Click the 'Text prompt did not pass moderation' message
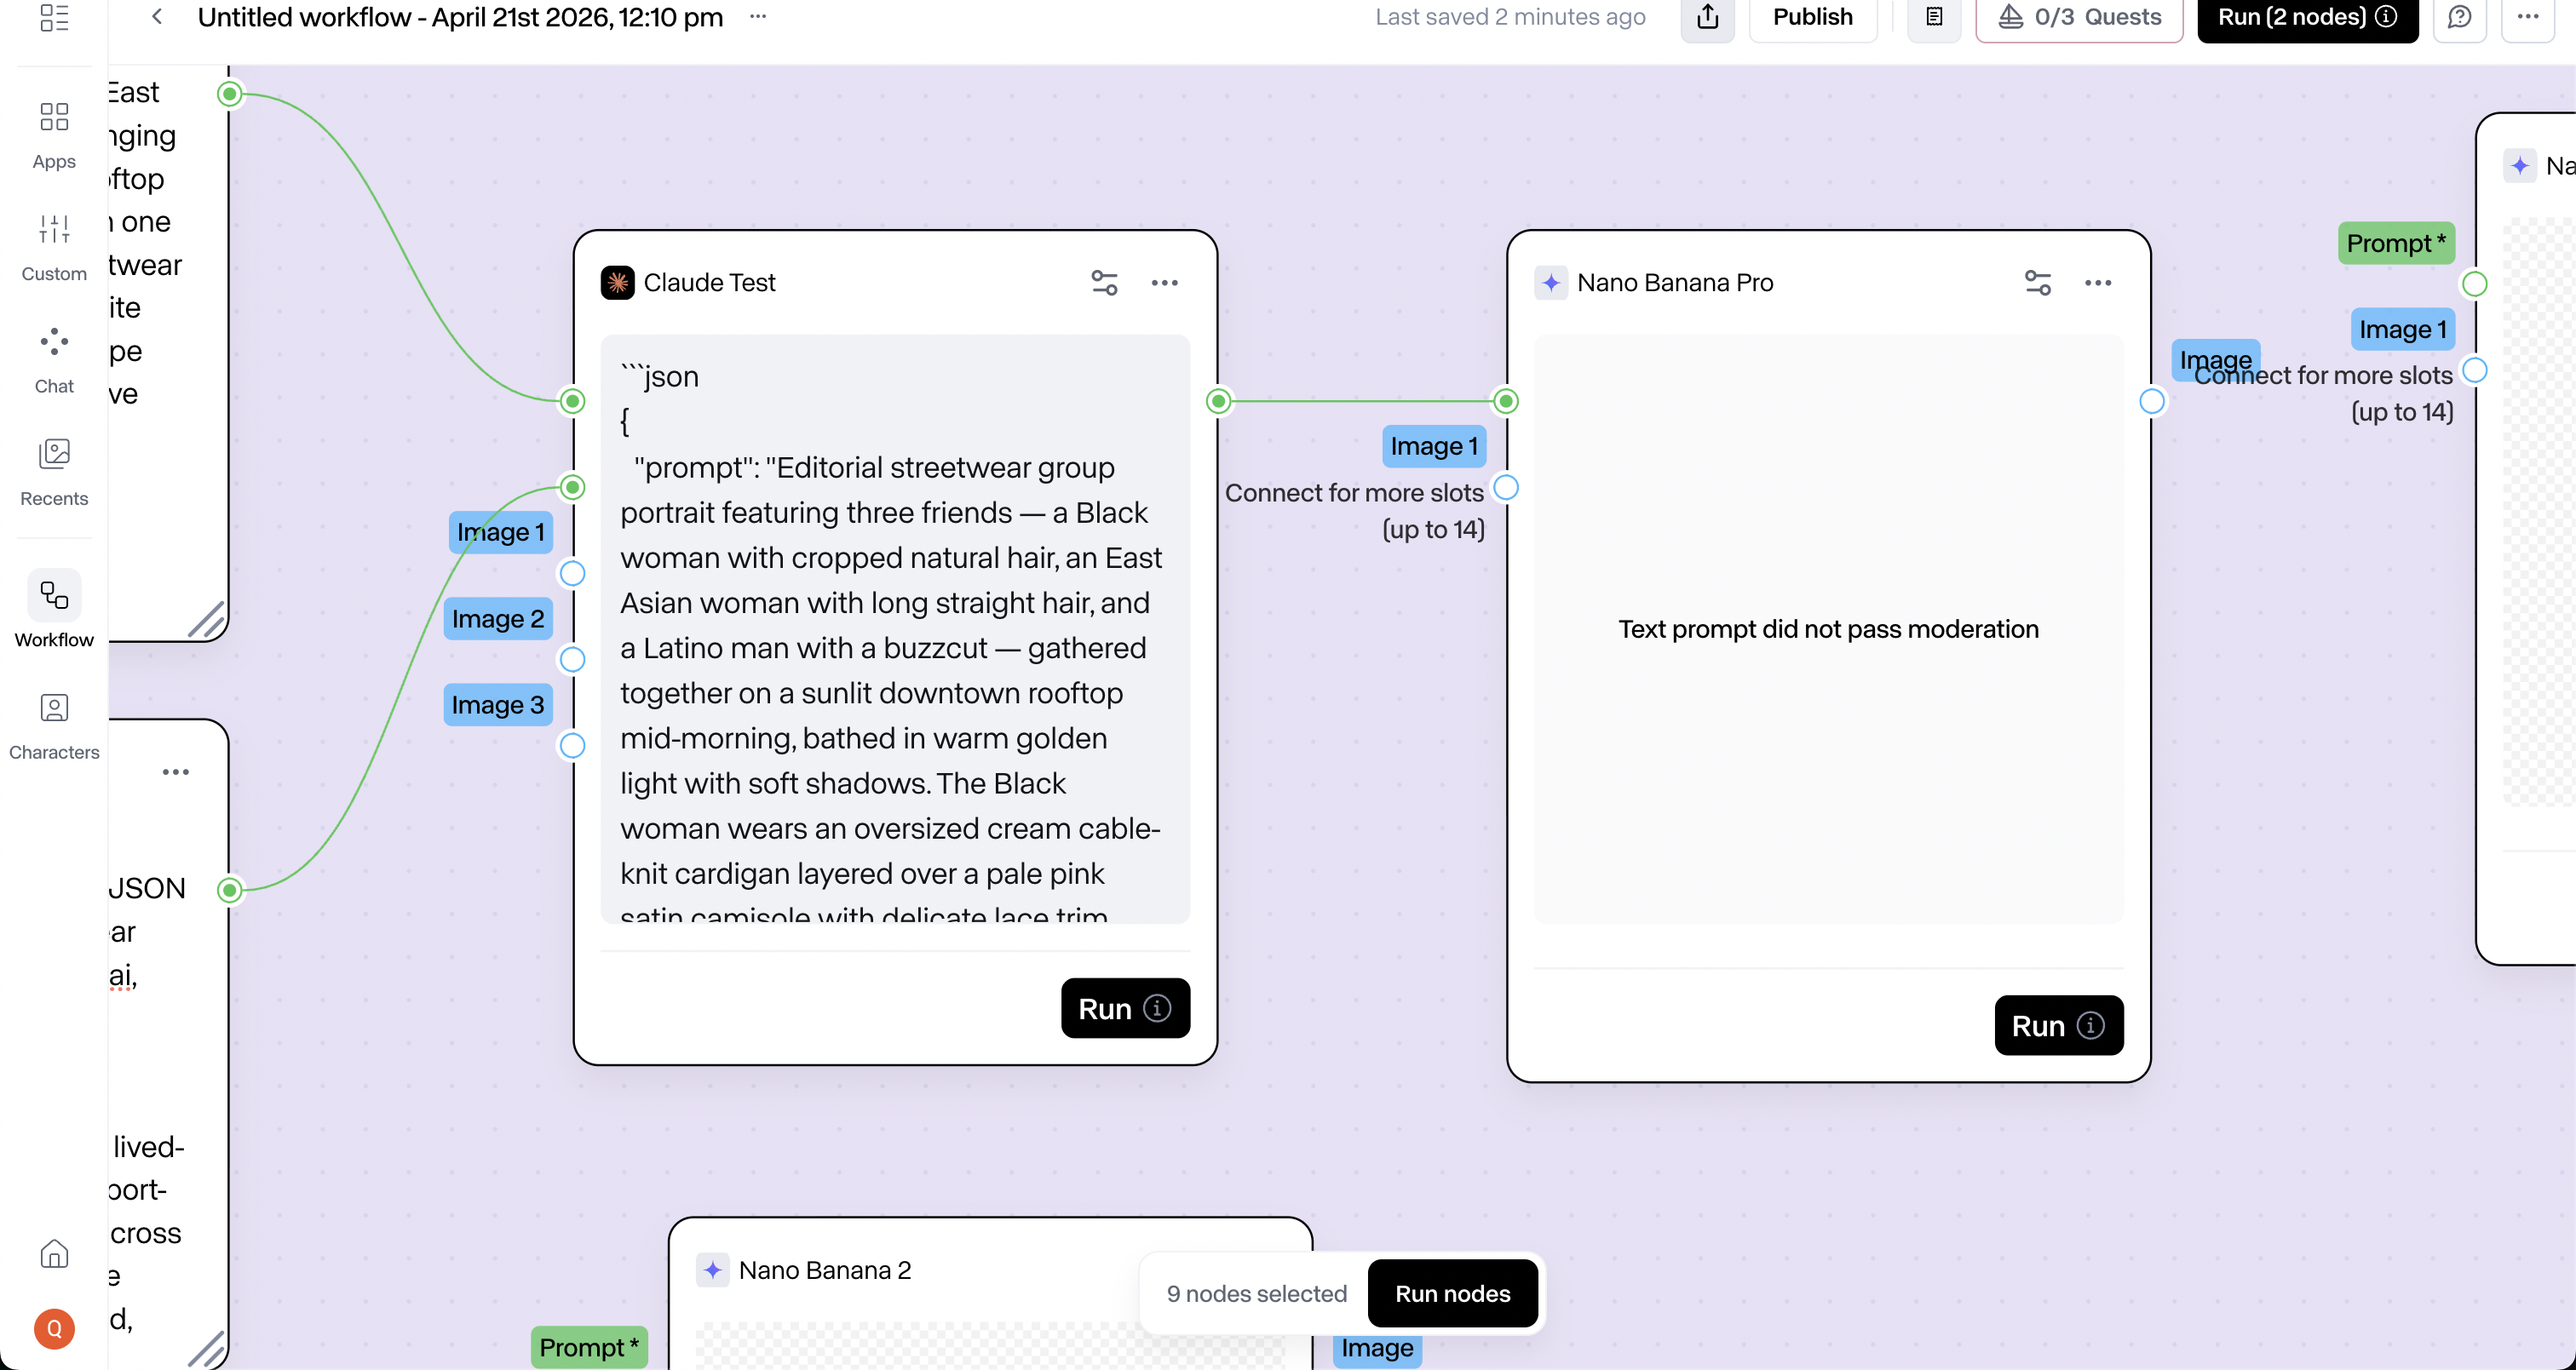This screenshot has width=2576, height=1370. click(x=1828, y=629)
